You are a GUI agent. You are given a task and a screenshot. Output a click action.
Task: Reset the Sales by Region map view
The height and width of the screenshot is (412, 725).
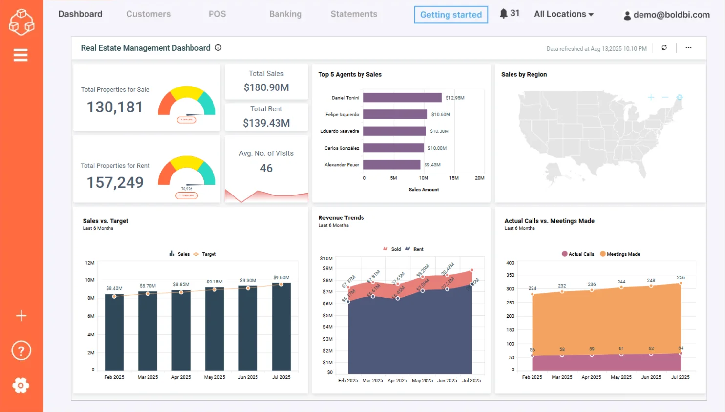tap(680, 97)
